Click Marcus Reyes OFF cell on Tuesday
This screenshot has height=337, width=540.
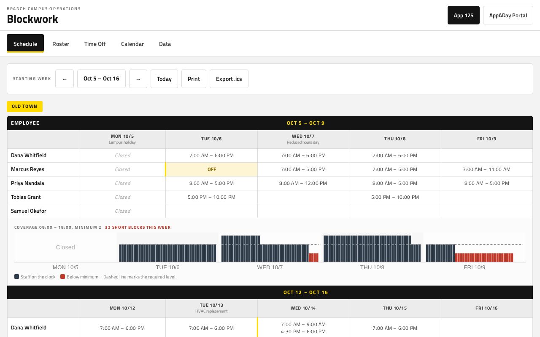[x=211, y=169]
